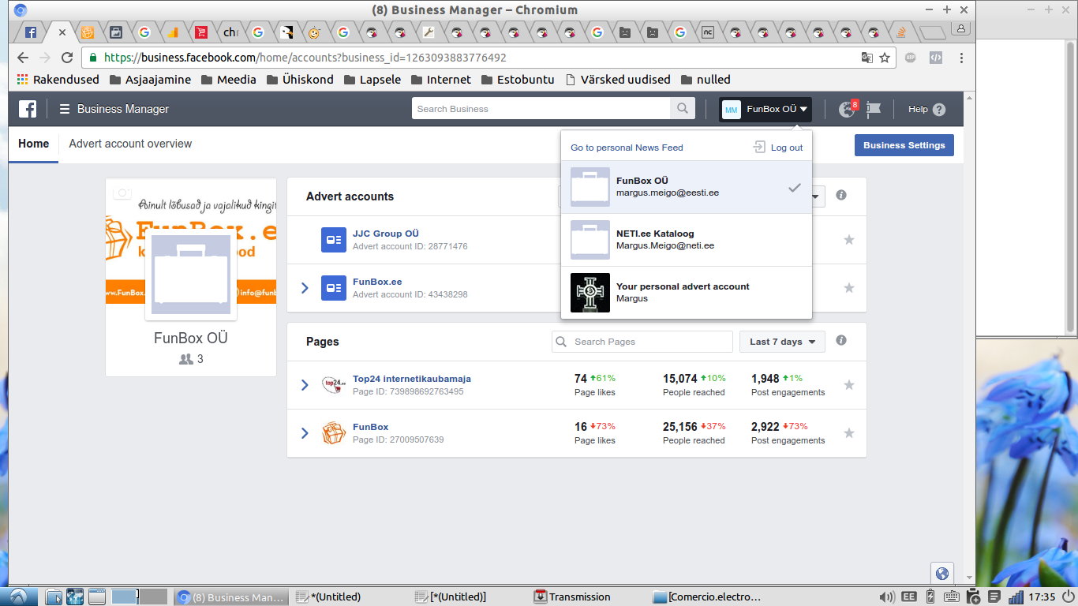Click the translate icon in the address bar
Screen dimensions: 1078x606
(867, 58)
